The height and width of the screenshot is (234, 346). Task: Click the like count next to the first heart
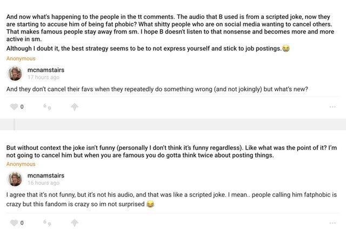coord(22,107)
